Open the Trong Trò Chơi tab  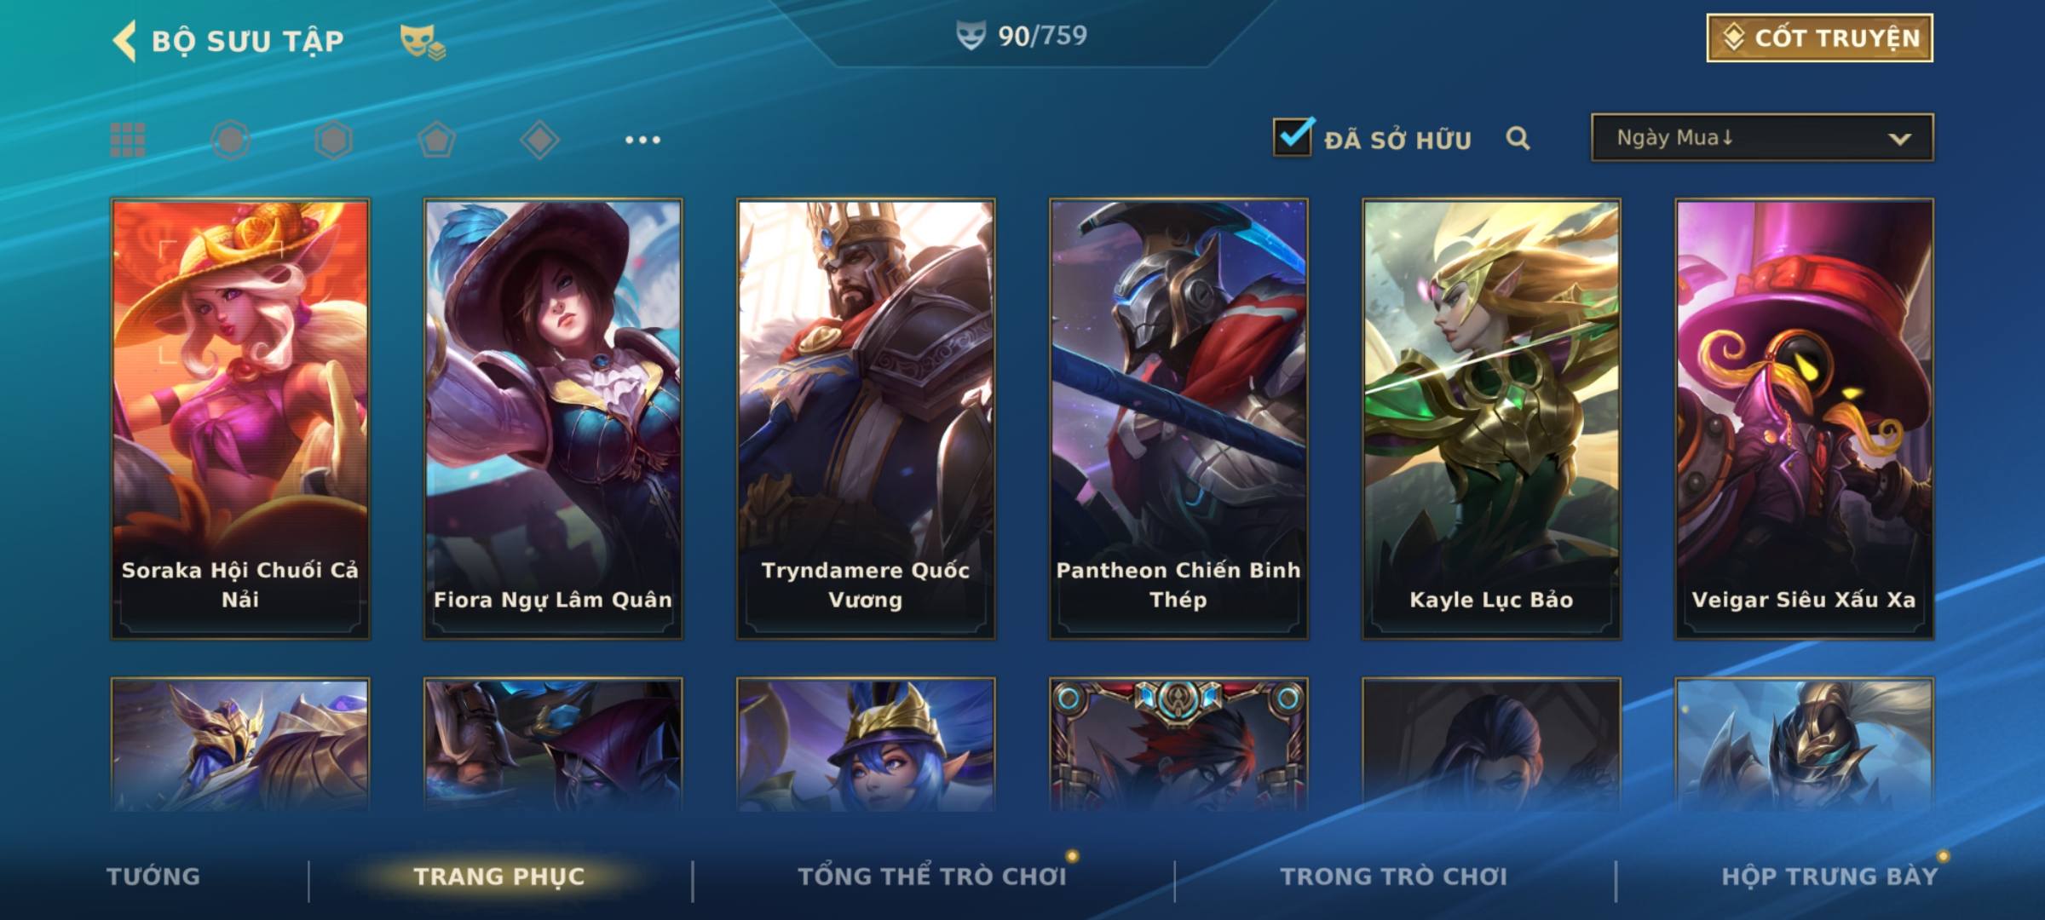tap(1393, 877)
